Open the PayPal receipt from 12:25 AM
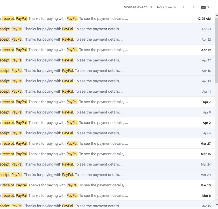The image size is (218, 209). [x=107, y=18]
